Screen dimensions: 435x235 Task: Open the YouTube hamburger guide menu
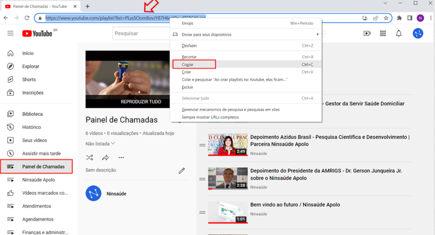point(10,33)
